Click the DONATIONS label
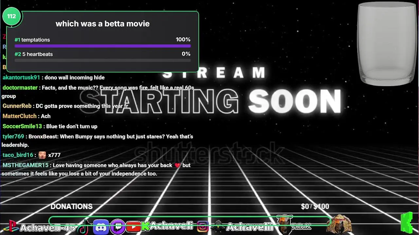This screenshot has height=235, width=419. (71, 207)
